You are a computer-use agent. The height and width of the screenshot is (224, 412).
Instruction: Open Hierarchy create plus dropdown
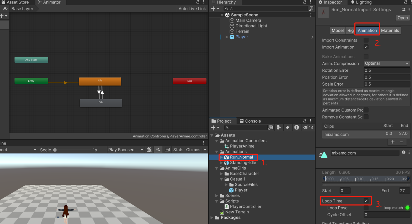tap(215, 9)
